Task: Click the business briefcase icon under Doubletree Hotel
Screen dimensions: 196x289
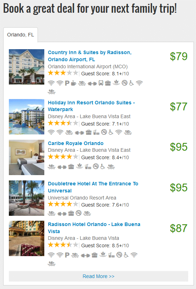Action: (x=71, y=213)
